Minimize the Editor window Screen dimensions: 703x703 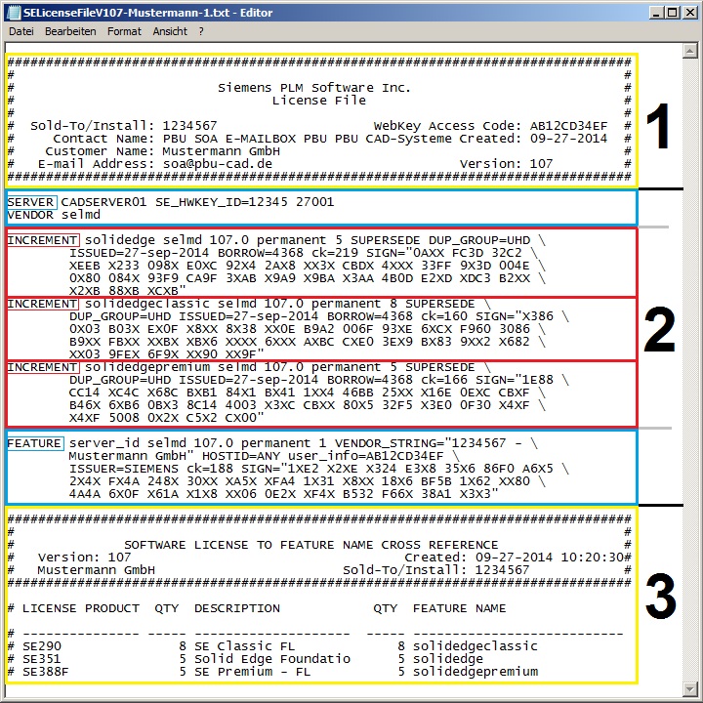[x=656, y=13]
